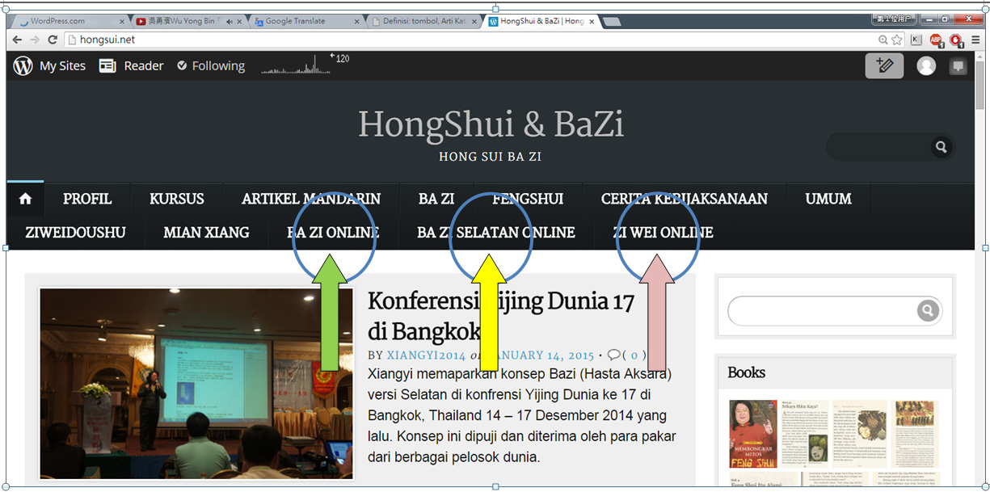Click the header search magnifier icon

pyautogui.click(x=941, y=147)
